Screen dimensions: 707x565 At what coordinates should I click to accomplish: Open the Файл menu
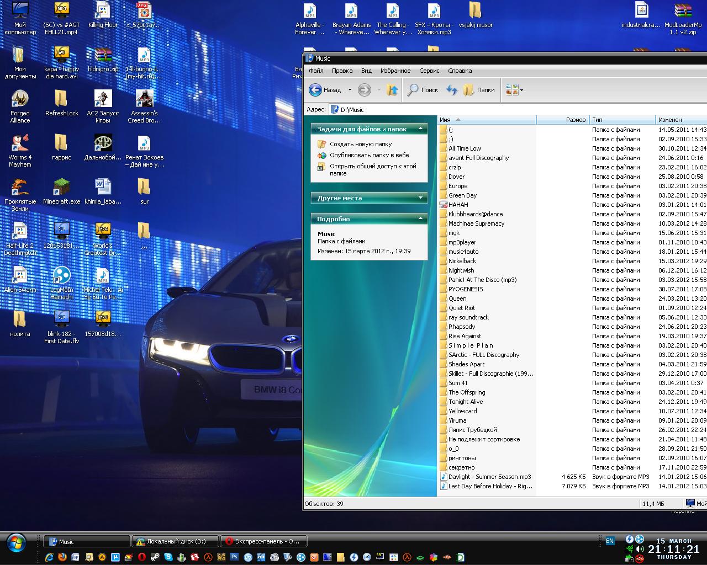pos(316,71)
